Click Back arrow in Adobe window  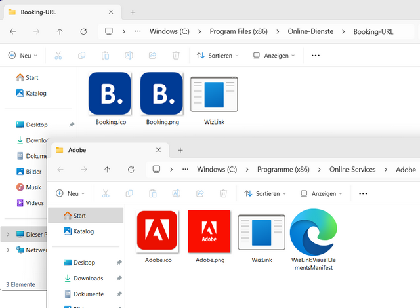(60, 170)
